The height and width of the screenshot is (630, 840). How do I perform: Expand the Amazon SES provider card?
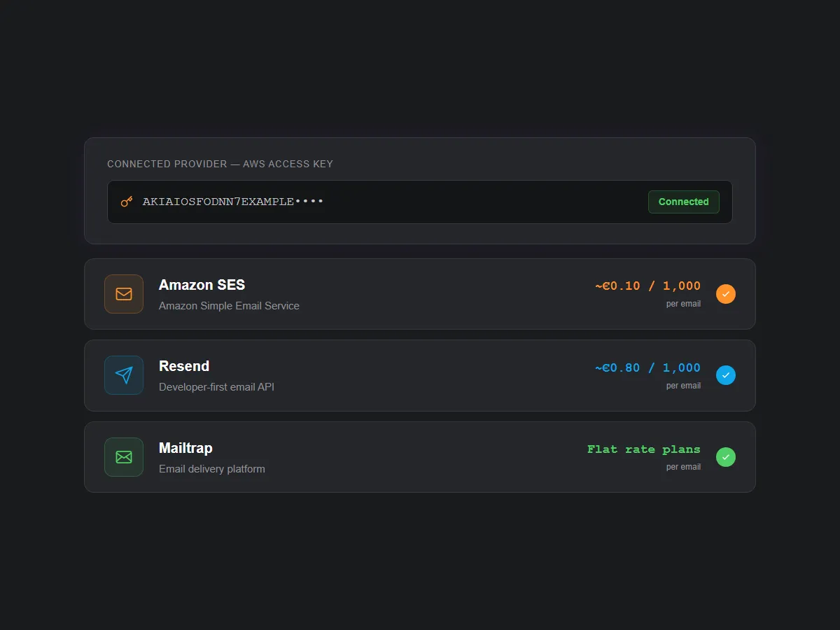[420, 294]
